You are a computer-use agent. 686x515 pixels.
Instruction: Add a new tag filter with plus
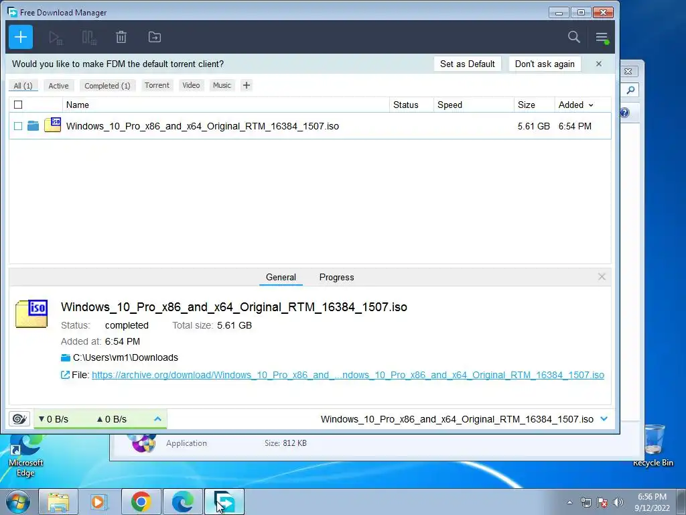click(247, 85)
